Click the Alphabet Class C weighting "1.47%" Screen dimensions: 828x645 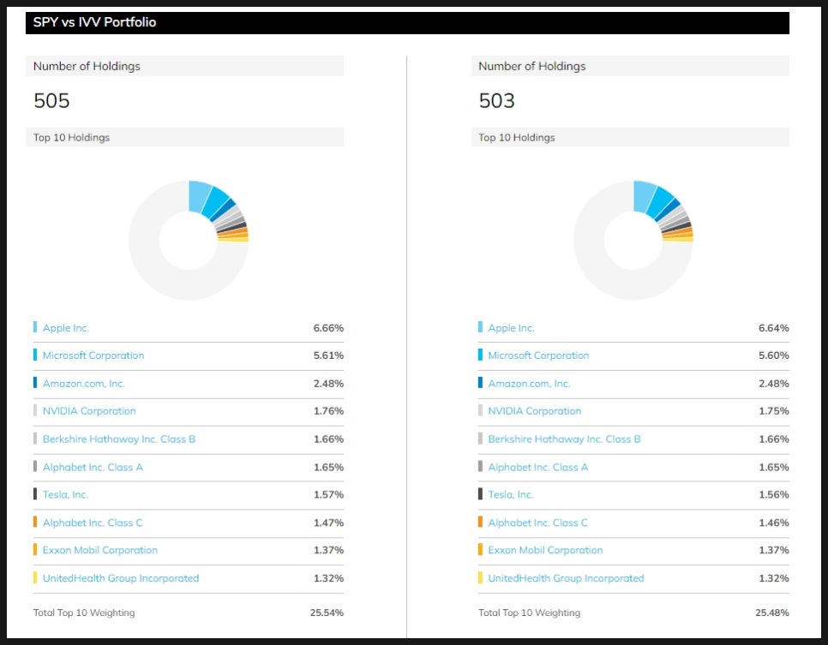(328, 523)
